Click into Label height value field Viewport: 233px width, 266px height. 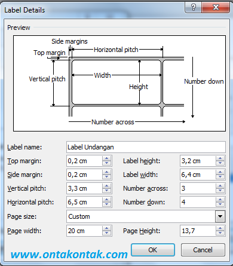(x=198, y=161)
